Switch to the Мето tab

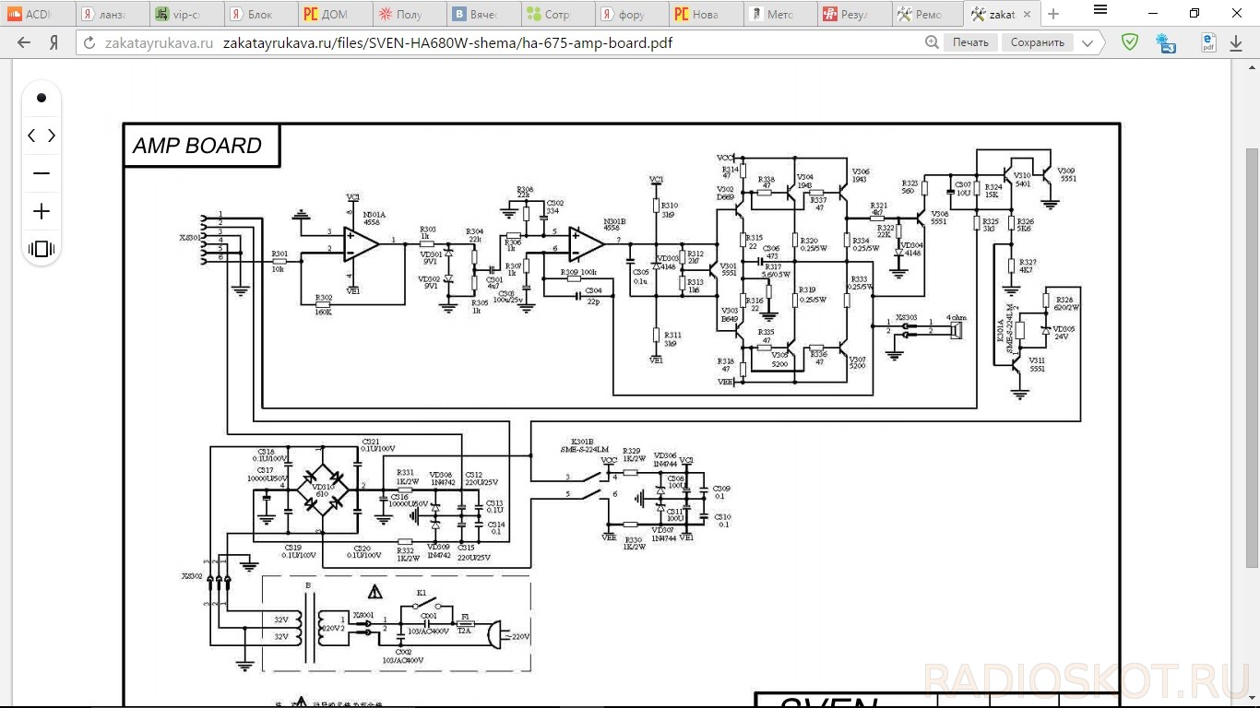779,14
